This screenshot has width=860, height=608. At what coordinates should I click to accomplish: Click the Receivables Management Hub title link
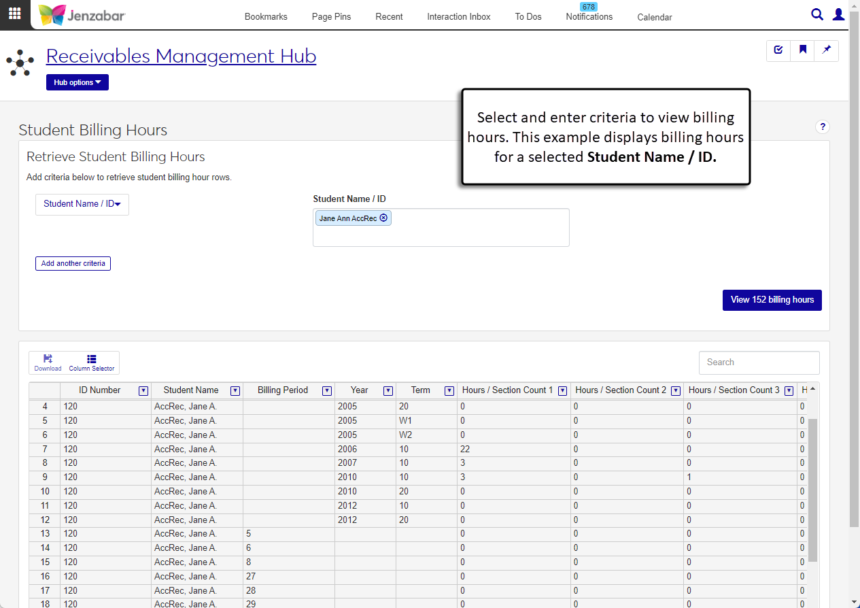coord(181,56)
